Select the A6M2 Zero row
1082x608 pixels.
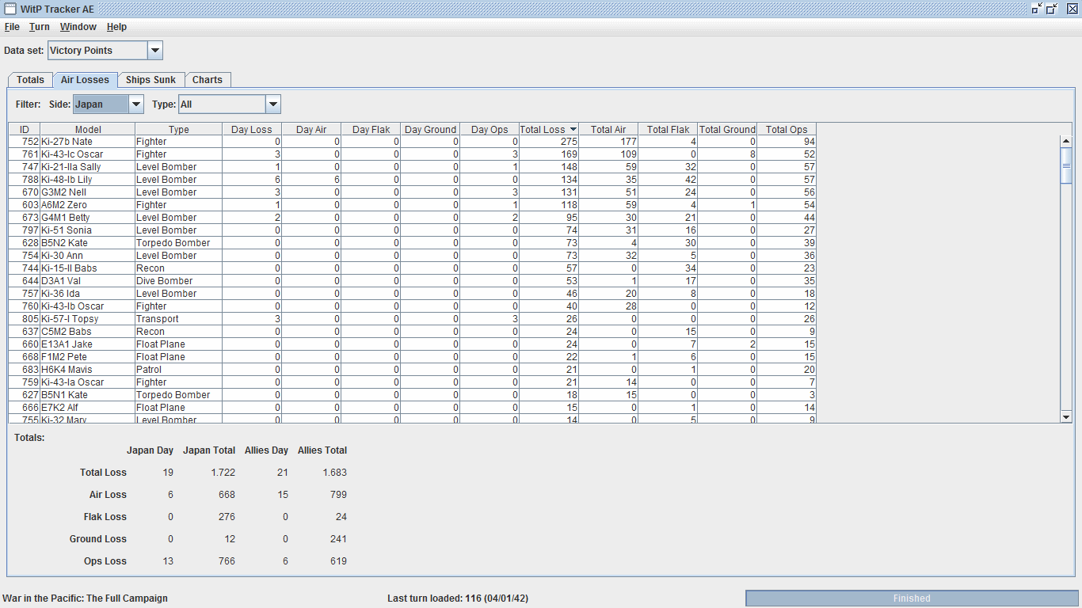point(413,205)
